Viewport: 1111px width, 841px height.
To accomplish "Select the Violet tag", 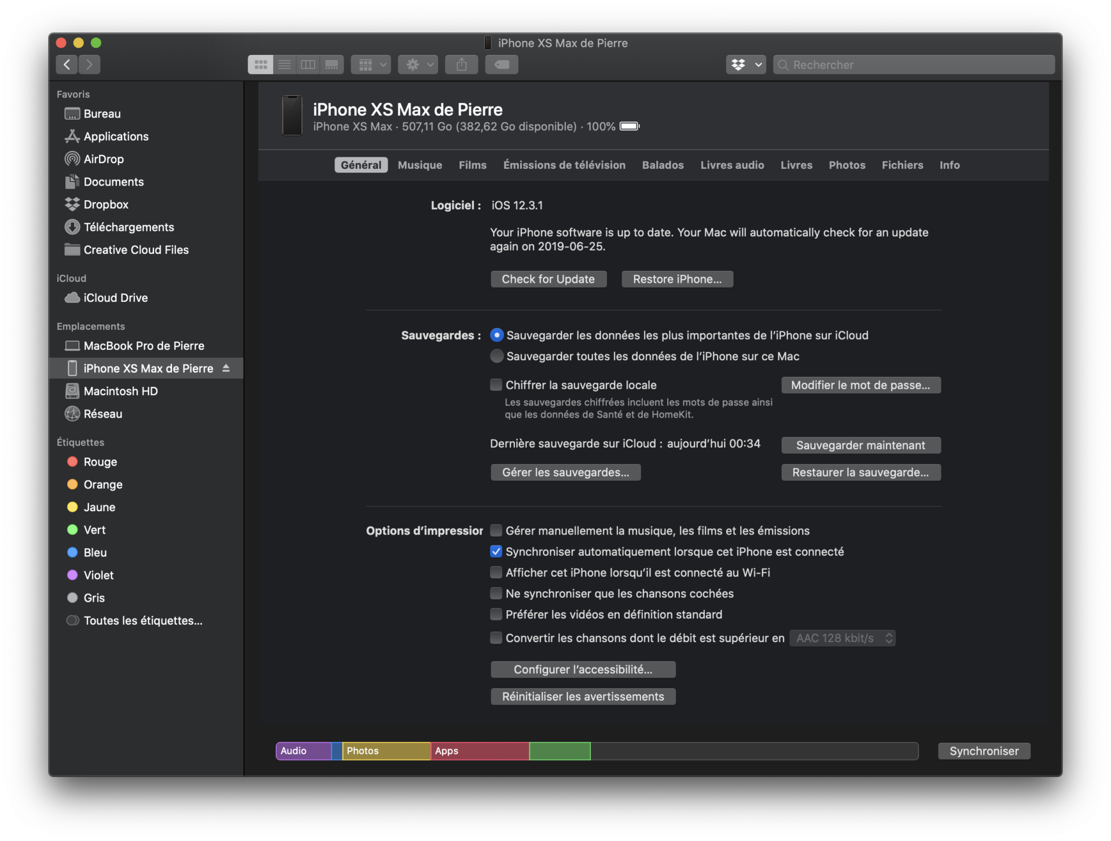I will (90, 575).
